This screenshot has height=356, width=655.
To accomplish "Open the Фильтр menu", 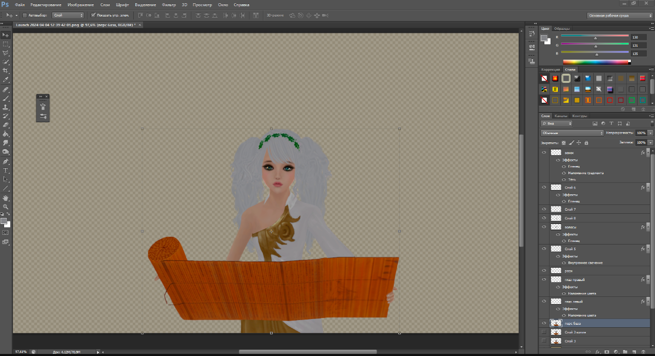I will point(169,5).
